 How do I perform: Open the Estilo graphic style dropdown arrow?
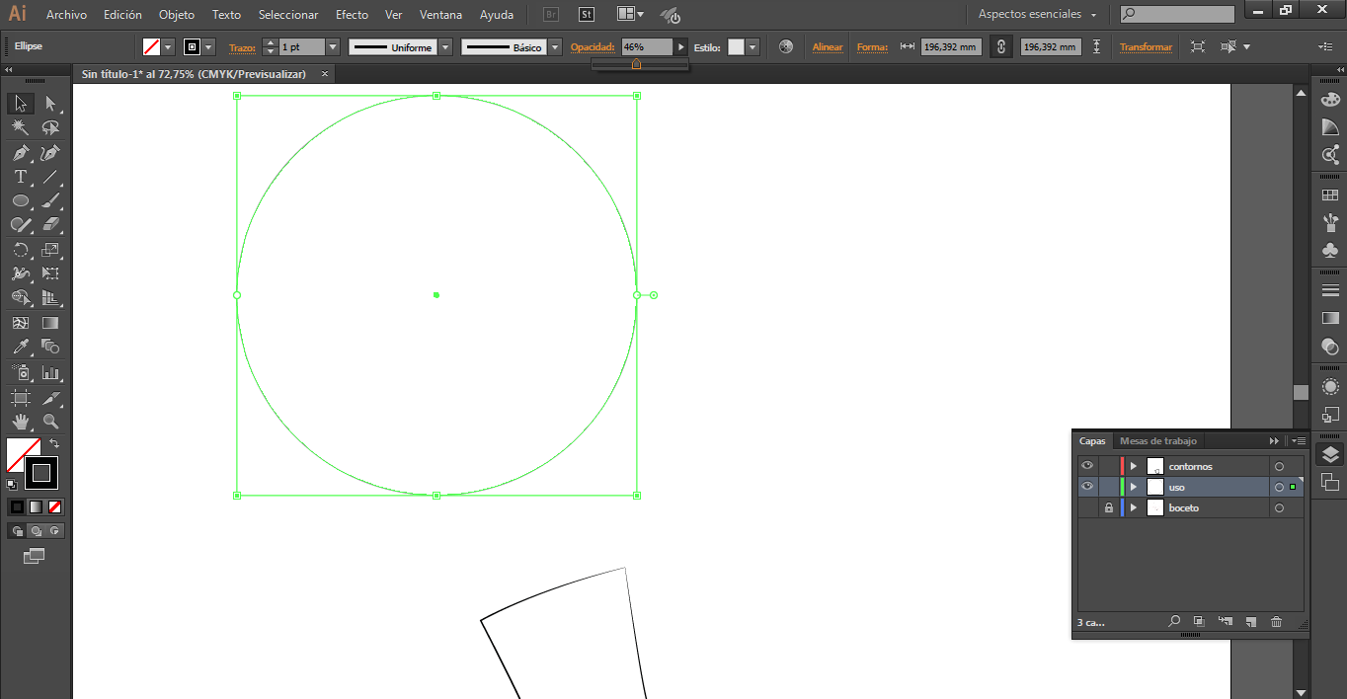[753, 46]
